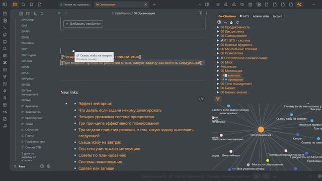Expand the 00 Дисциплина result

click(218, 31)
